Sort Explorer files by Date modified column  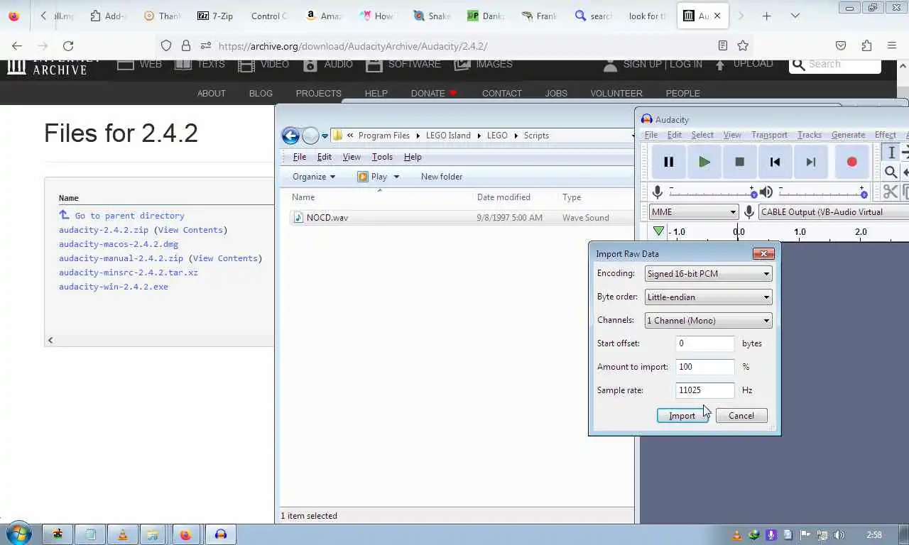click(x=504, y=197)
